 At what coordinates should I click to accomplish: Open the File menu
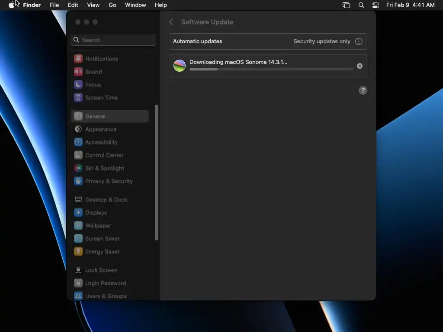tap(54, 5)
